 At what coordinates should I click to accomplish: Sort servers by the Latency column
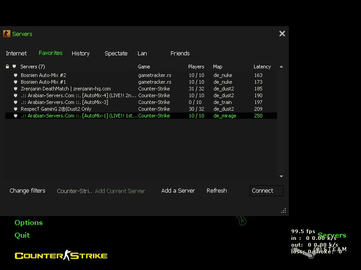click(x=262, y=67)
